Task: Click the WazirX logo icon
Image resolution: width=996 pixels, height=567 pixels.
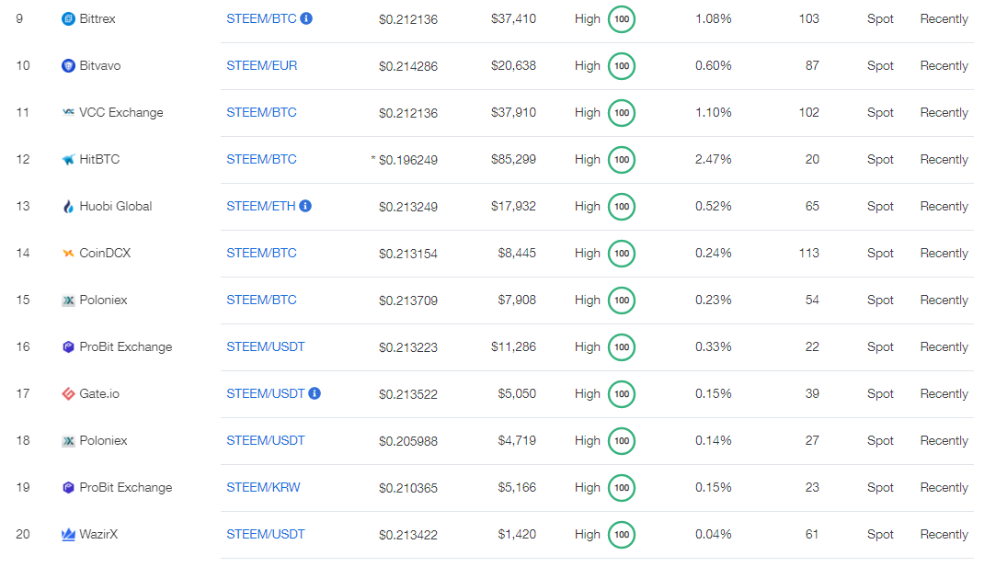Action: tap(68, 535)
